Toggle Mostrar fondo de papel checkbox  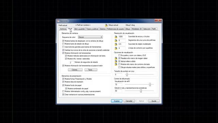pyautogui.click(x=63, y=85)
